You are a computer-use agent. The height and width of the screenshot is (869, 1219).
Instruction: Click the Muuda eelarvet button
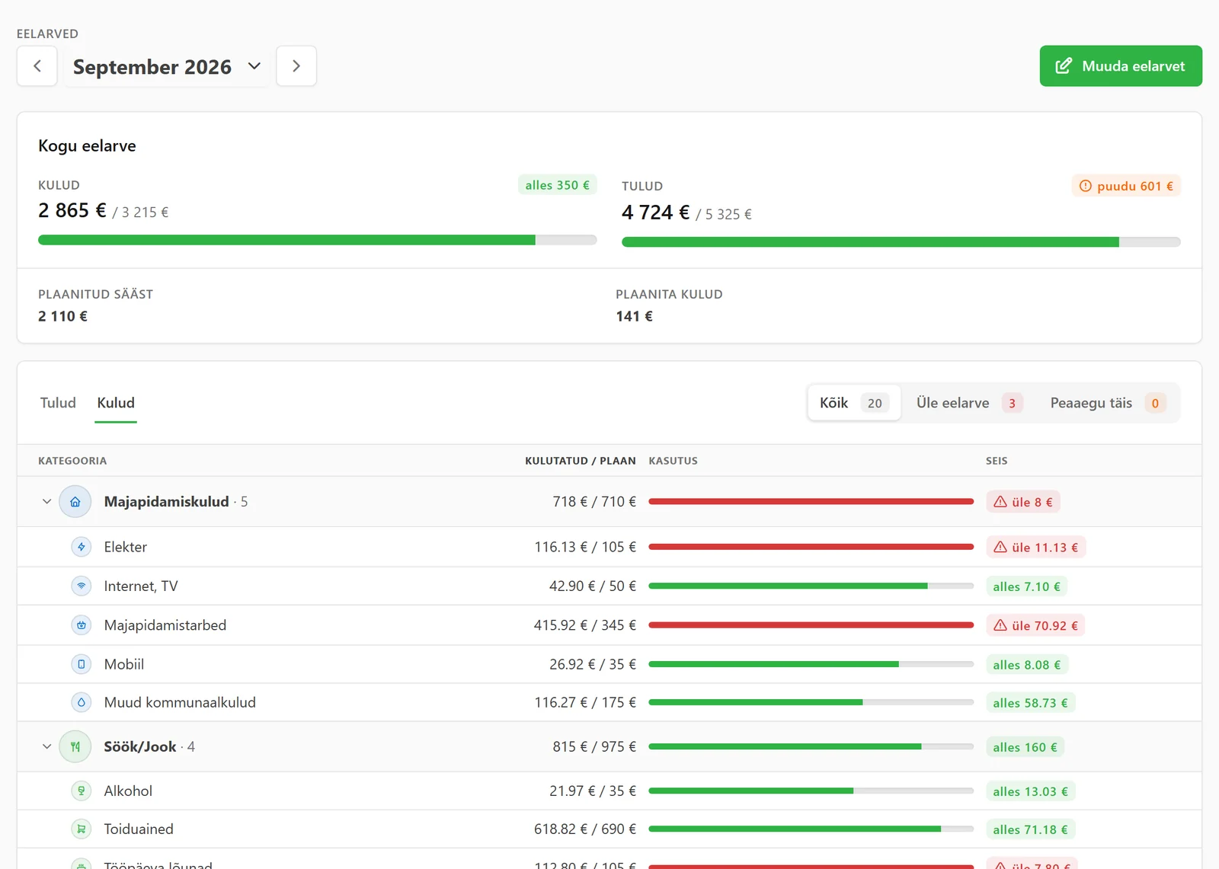tap(1121, 66)
